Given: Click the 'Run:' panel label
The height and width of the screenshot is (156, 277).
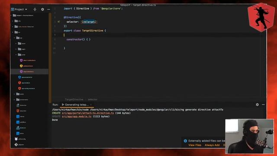Looking at the screenshot, I should point(55,105).
